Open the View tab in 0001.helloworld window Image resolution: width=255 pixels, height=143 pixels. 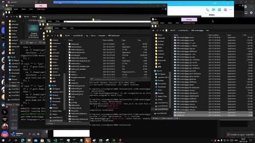[72, 28]
